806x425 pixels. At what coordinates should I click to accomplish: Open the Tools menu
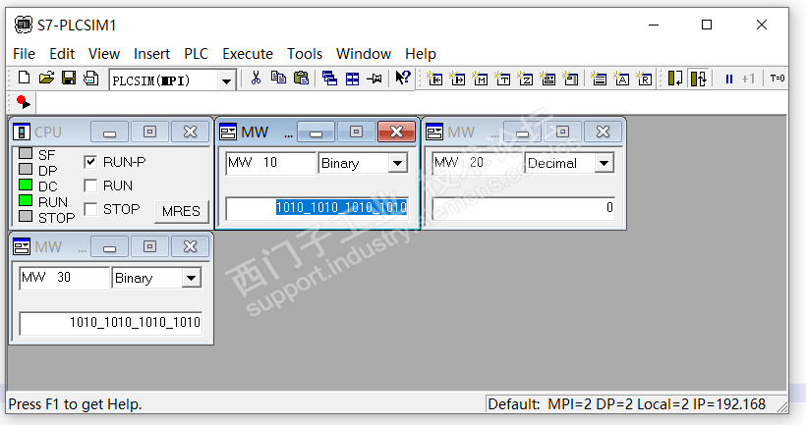point(305,54)
